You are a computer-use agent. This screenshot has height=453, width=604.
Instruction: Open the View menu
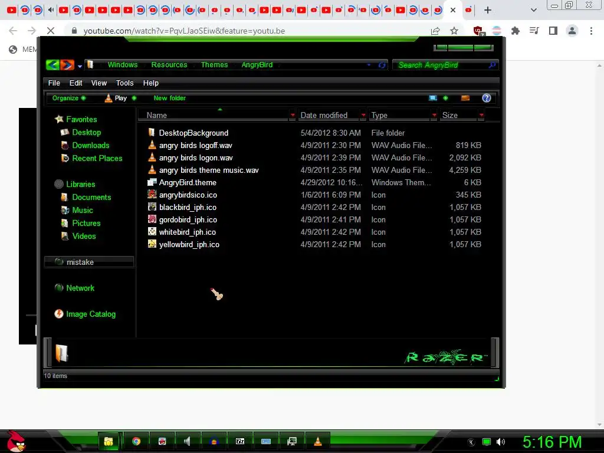click(99, 83)
